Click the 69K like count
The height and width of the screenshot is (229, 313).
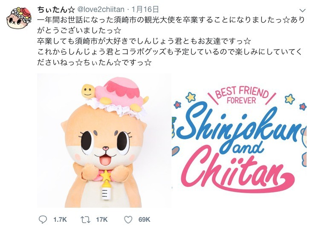(145, 220)
